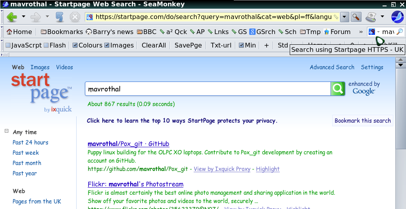Go forward with the grey arrow
Image resolution: width=406 pixels, height=209 pixels.
coord(36,17)
